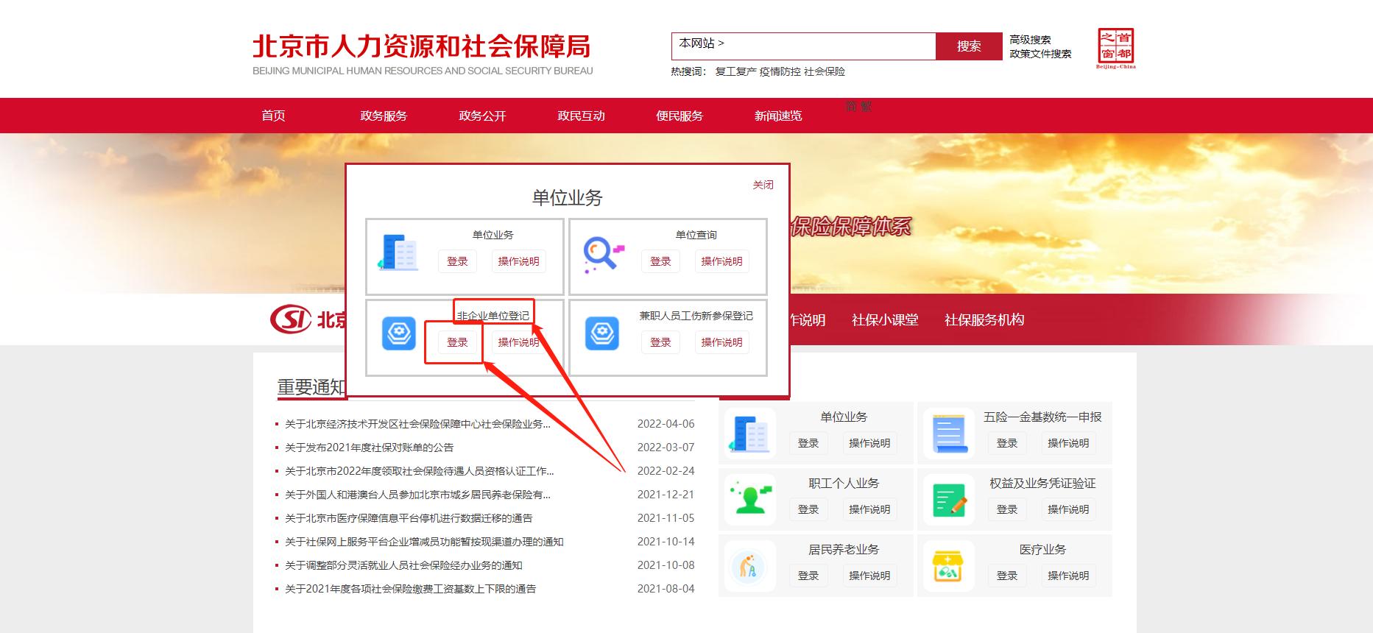
Task: Open the 政策文件搜索 link
Action: (x=1040, y=54)
